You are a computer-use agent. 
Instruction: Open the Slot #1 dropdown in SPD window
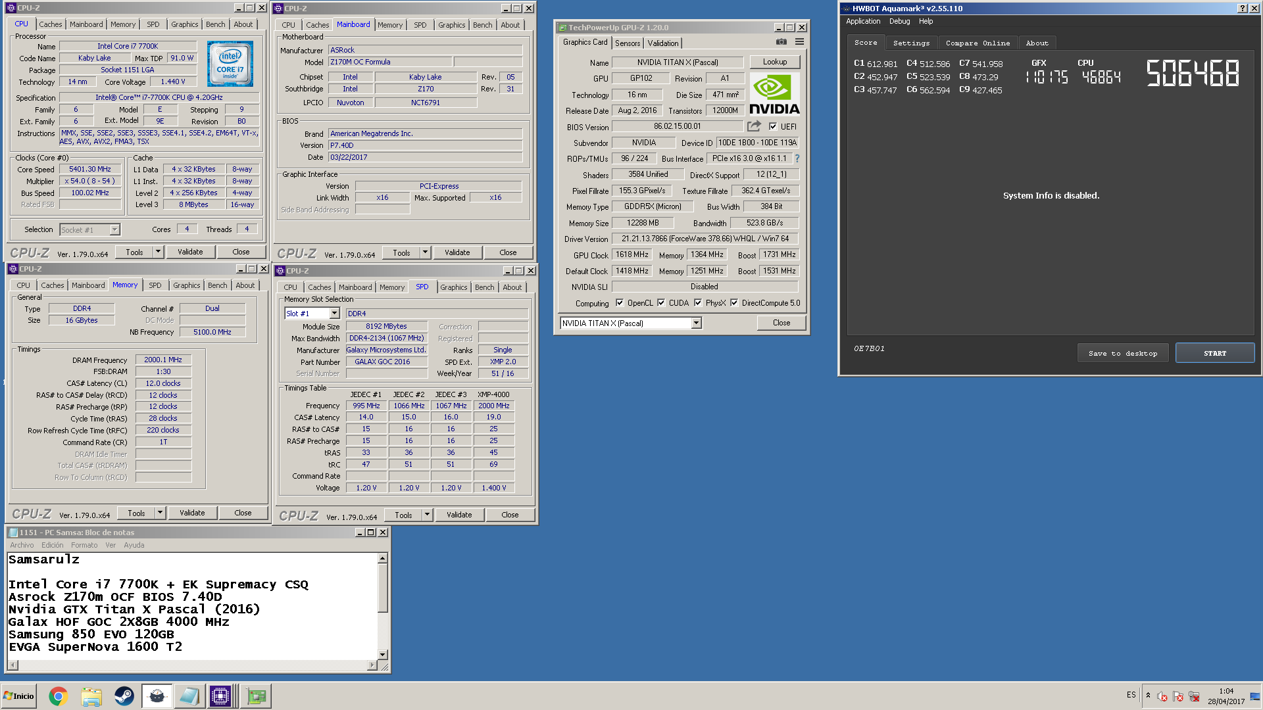[x=334, y=314]
